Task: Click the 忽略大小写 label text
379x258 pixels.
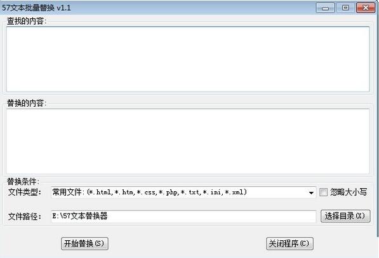Action: click(349, 192)
